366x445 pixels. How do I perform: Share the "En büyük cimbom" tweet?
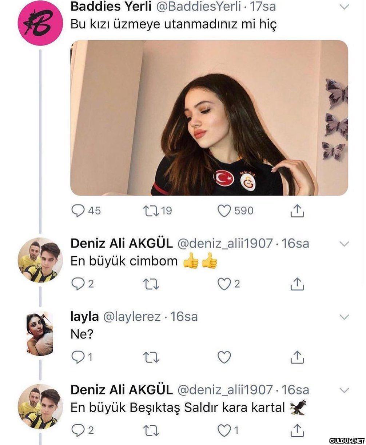tap(297, 284)
